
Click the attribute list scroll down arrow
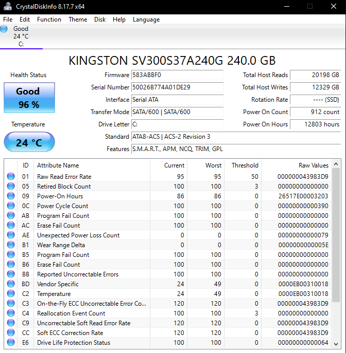pos(336,344)
